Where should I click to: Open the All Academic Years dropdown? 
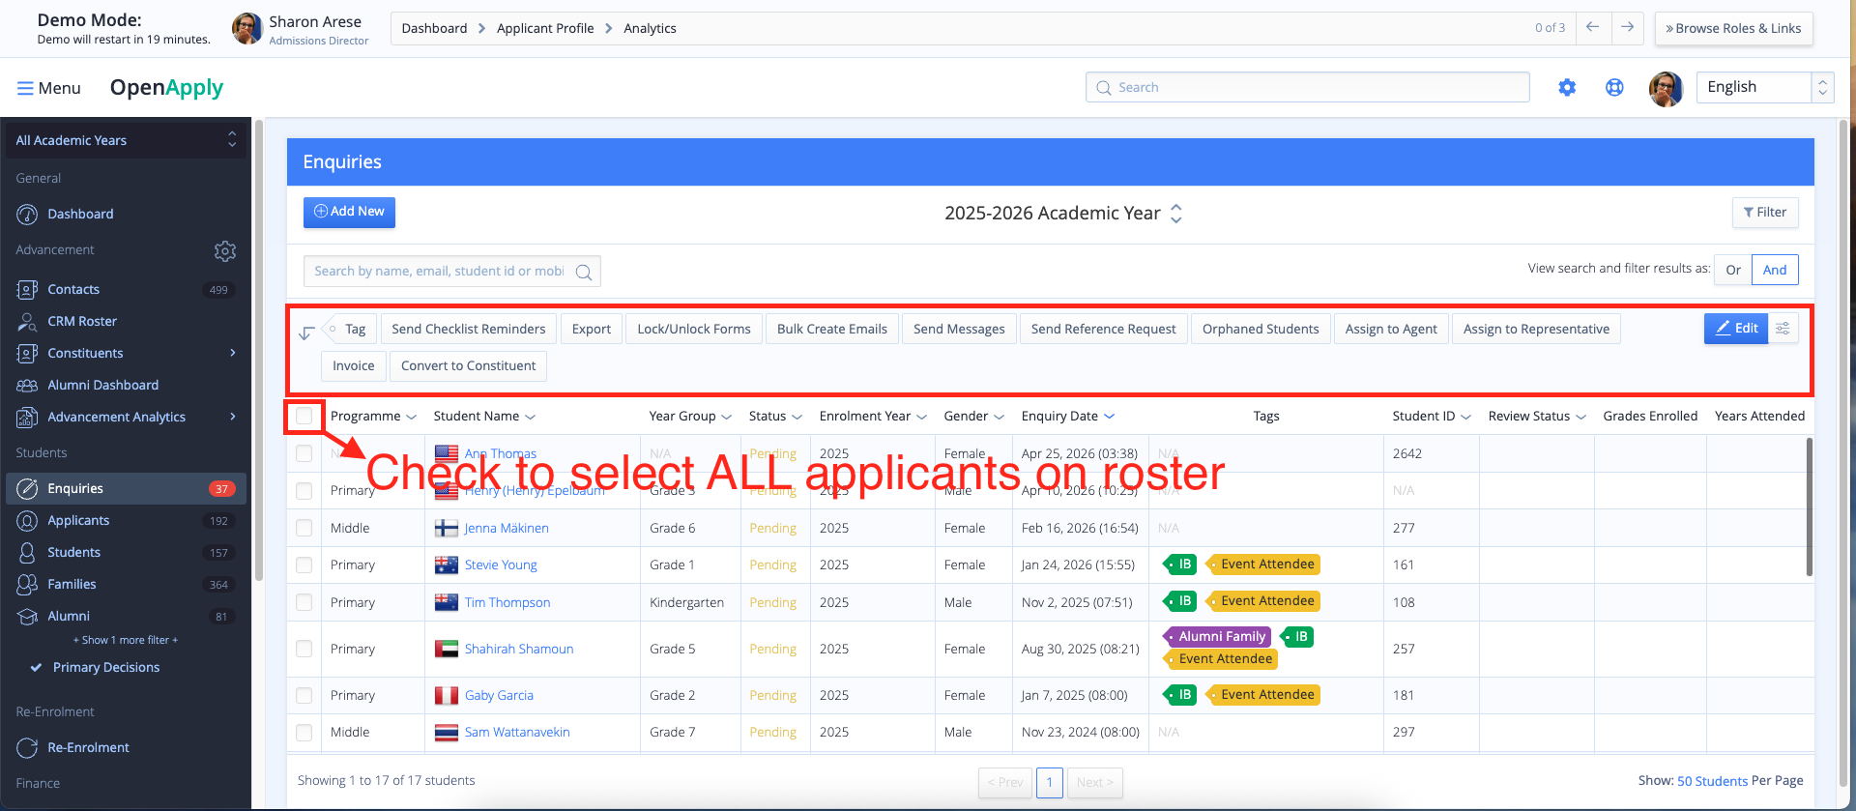(125, 141)
